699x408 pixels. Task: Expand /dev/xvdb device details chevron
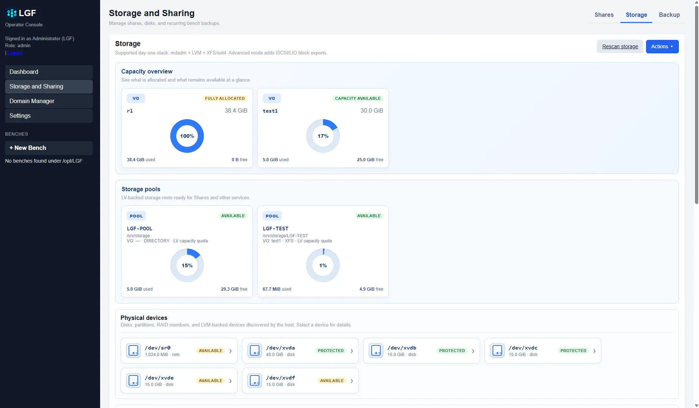pos(473,351)
